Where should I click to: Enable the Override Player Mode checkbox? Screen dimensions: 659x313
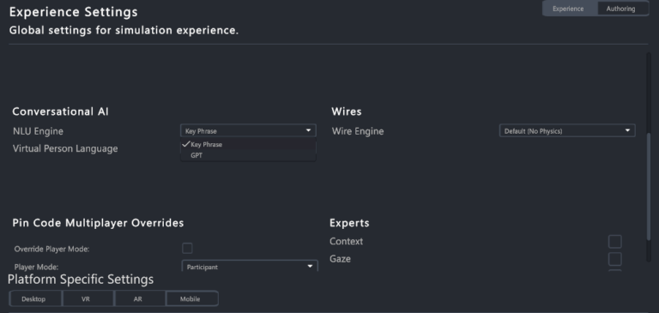[x=187, y=249]
